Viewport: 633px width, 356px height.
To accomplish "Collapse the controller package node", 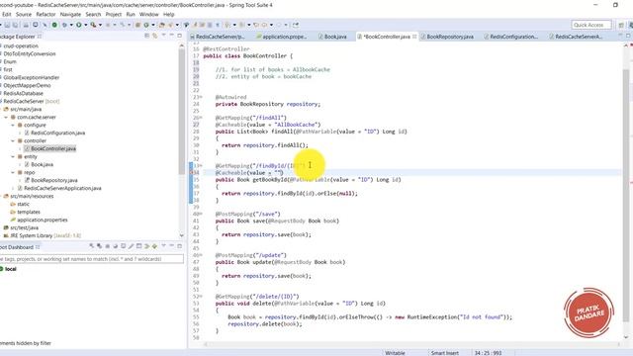I will 13,140.
